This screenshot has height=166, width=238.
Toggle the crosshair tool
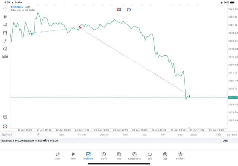(x=5, y=9)
